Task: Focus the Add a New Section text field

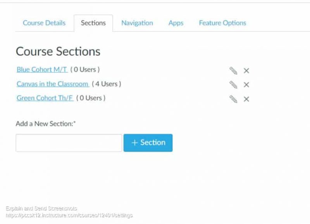Action: (69, 143)
